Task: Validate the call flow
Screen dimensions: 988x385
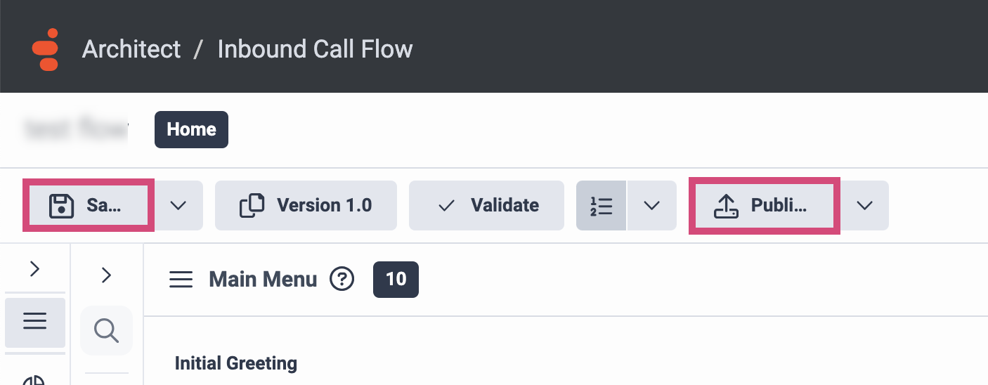Action: click(486, 205)
